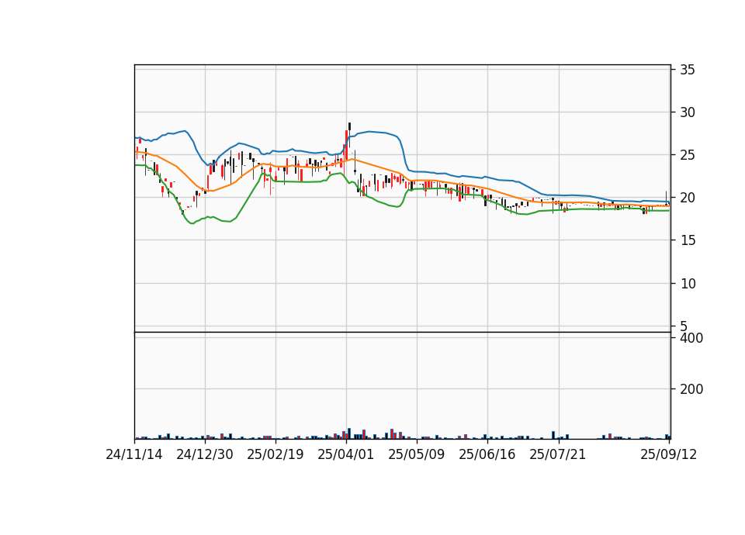Click the 25/07/21 date label

point(558,454)
